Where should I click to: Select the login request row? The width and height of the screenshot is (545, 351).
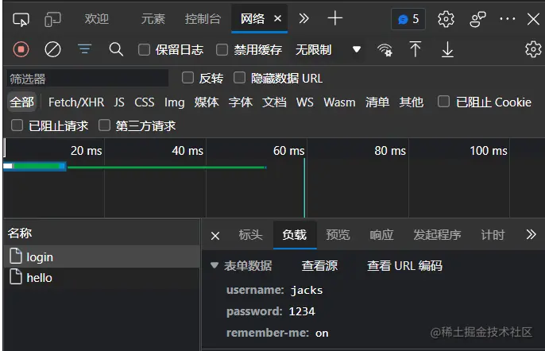click(102, 256)
